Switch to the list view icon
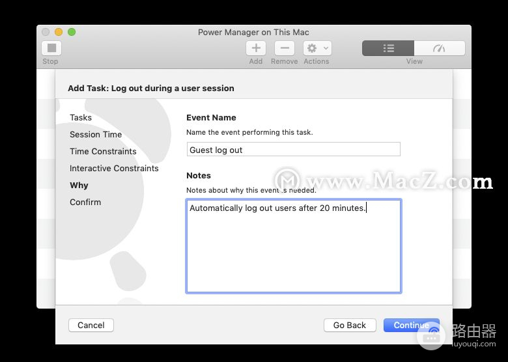The image size is (508, 362). tap(388, 48)
